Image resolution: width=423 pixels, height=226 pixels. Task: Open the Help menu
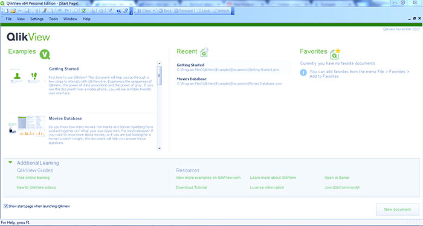tap(86, 19)
